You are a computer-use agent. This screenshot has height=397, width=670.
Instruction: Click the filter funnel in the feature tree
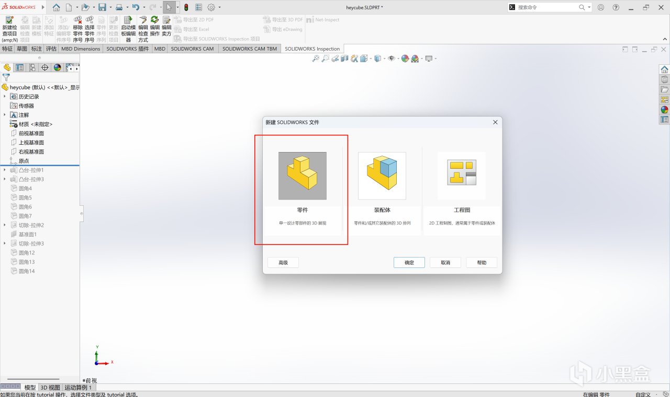(6, 77)
